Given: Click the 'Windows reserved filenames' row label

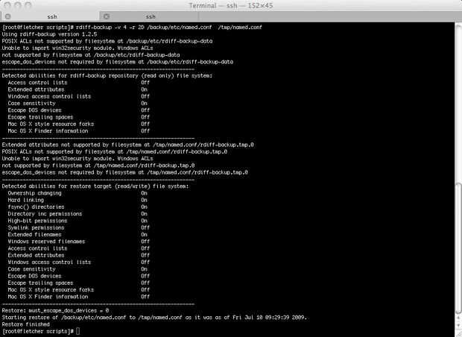Looking at the screenshot, I should click(46, 242).
